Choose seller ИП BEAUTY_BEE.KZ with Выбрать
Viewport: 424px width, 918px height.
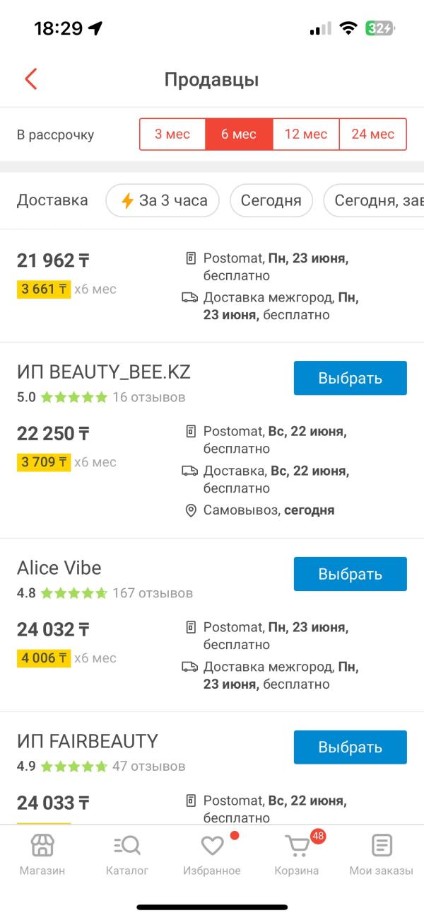tap(351, 378)
